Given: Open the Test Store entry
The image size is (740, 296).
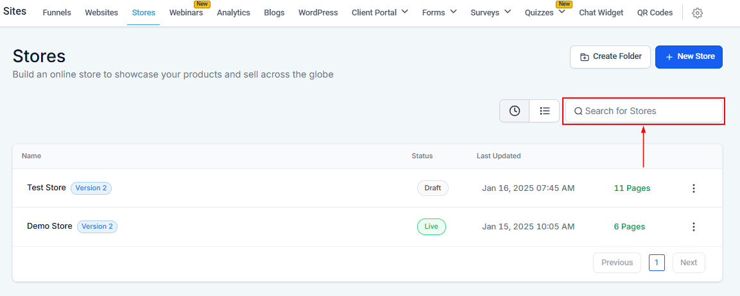Looking at the screenshot, I should tap(46, 188).
